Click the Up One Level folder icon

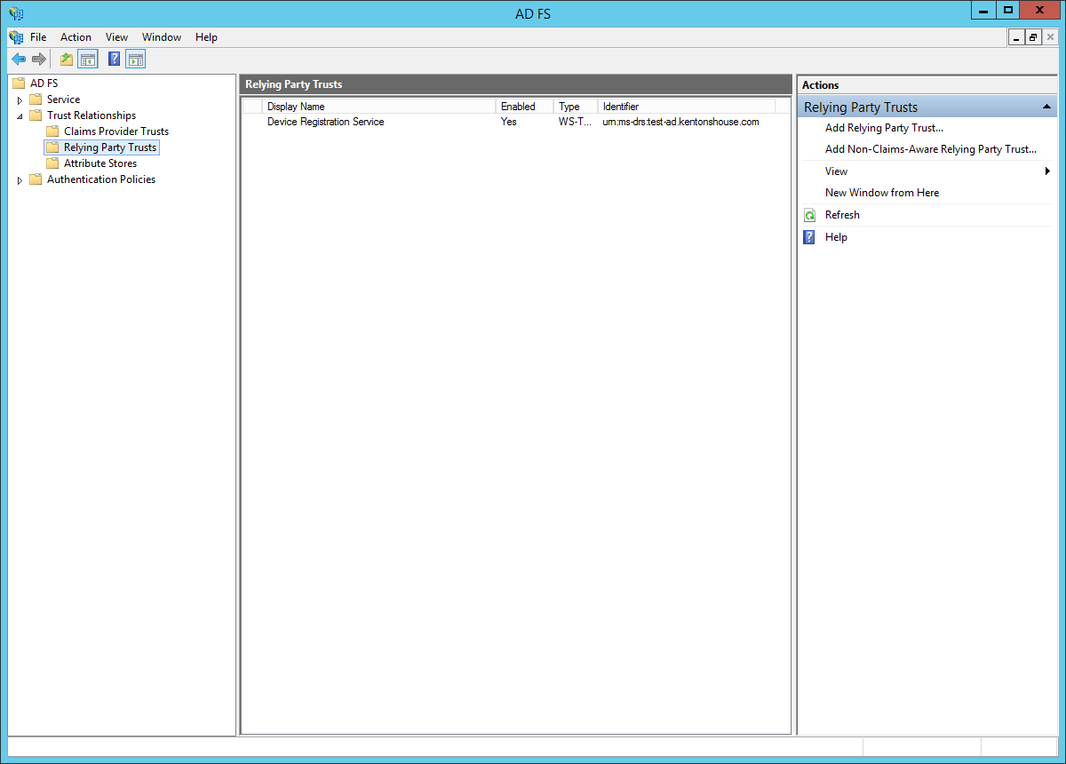pyautogui.click(x=67, y=60)
